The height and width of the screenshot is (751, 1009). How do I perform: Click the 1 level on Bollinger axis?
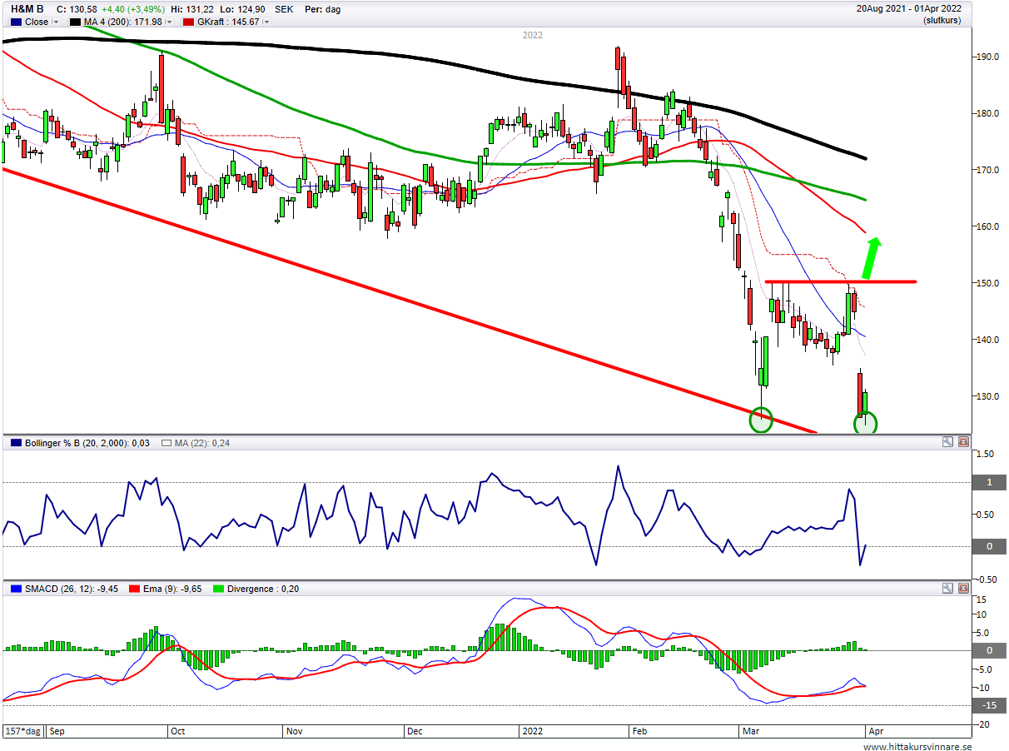coord(989,482)
